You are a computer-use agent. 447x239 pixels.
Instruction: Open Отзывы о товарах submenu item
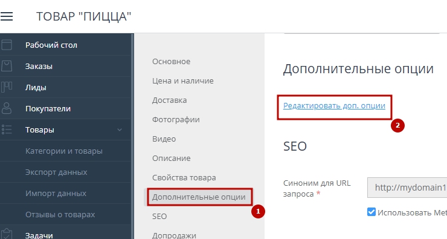tap(60, 214)
